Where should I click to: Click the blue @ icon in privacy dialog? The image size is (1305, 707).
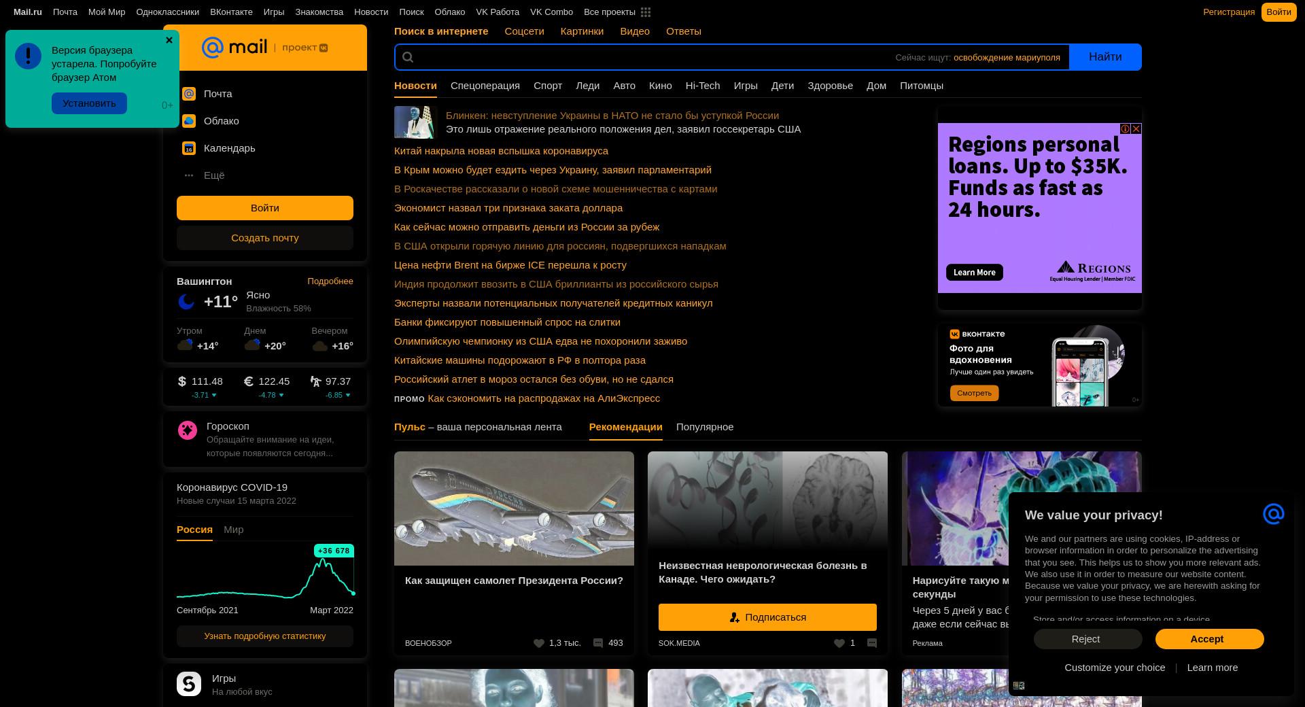click(1273, 514)
